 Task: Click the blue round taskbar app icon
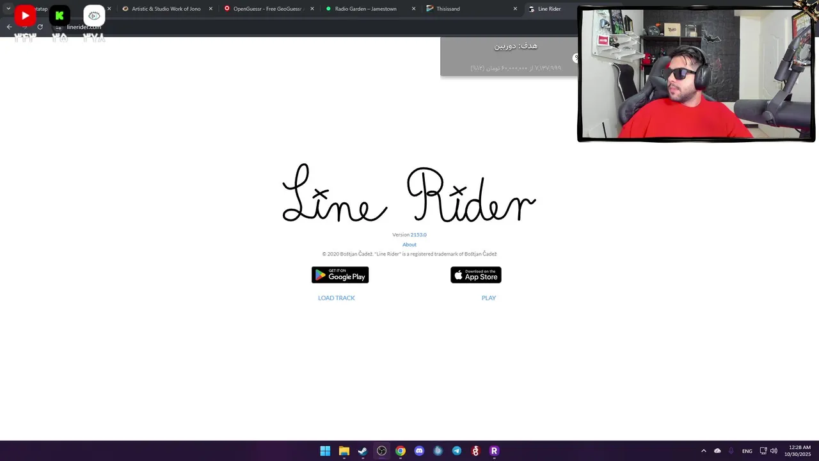(438, 451)
